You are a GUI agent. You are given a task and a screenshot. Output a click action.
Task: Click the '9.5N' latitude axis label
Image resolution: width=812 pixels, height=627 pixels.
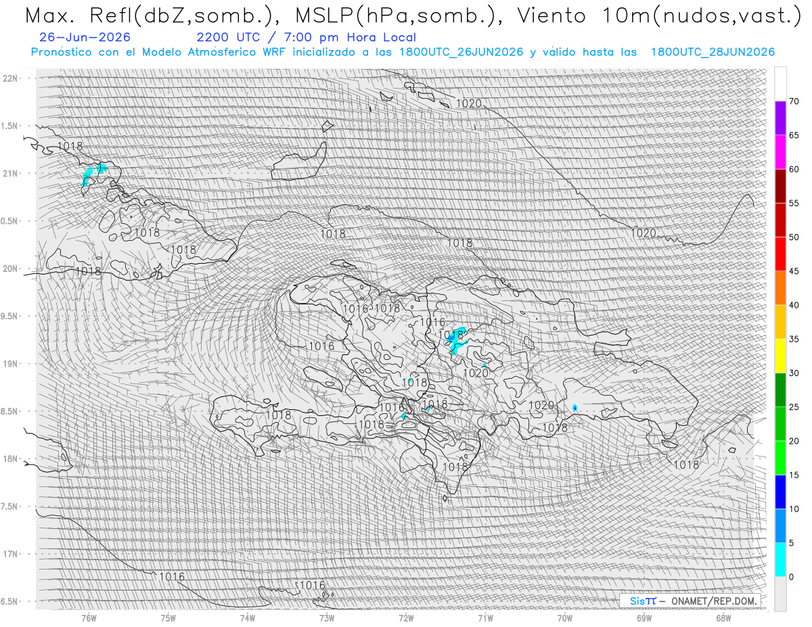coord(9,316)
